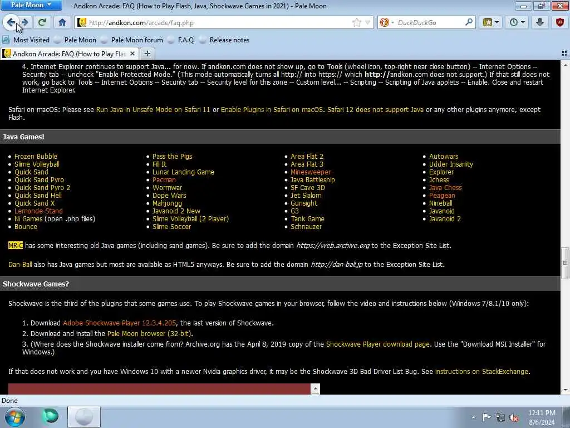Open the bookmarks menu button

tap(490, 22)
